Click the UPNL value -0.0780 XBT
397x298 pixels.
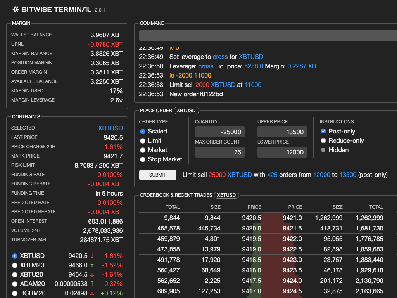tap(105, 44)
